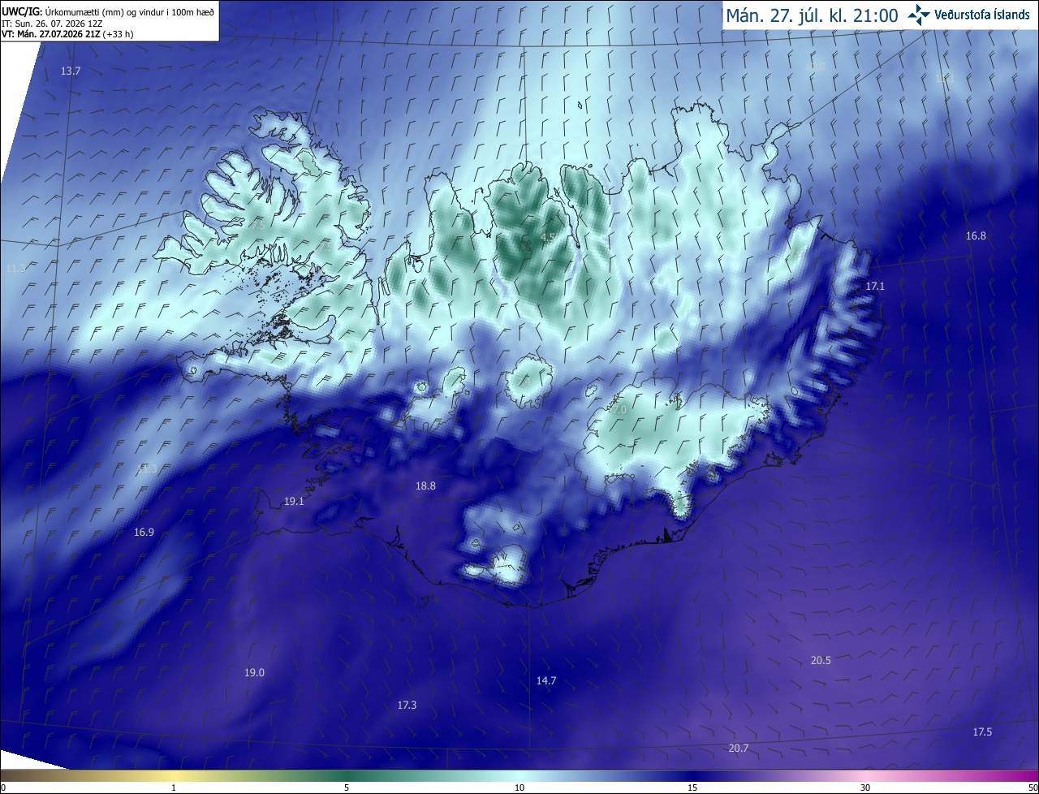Click the 19.0 value label in the south

click(255, 672)
